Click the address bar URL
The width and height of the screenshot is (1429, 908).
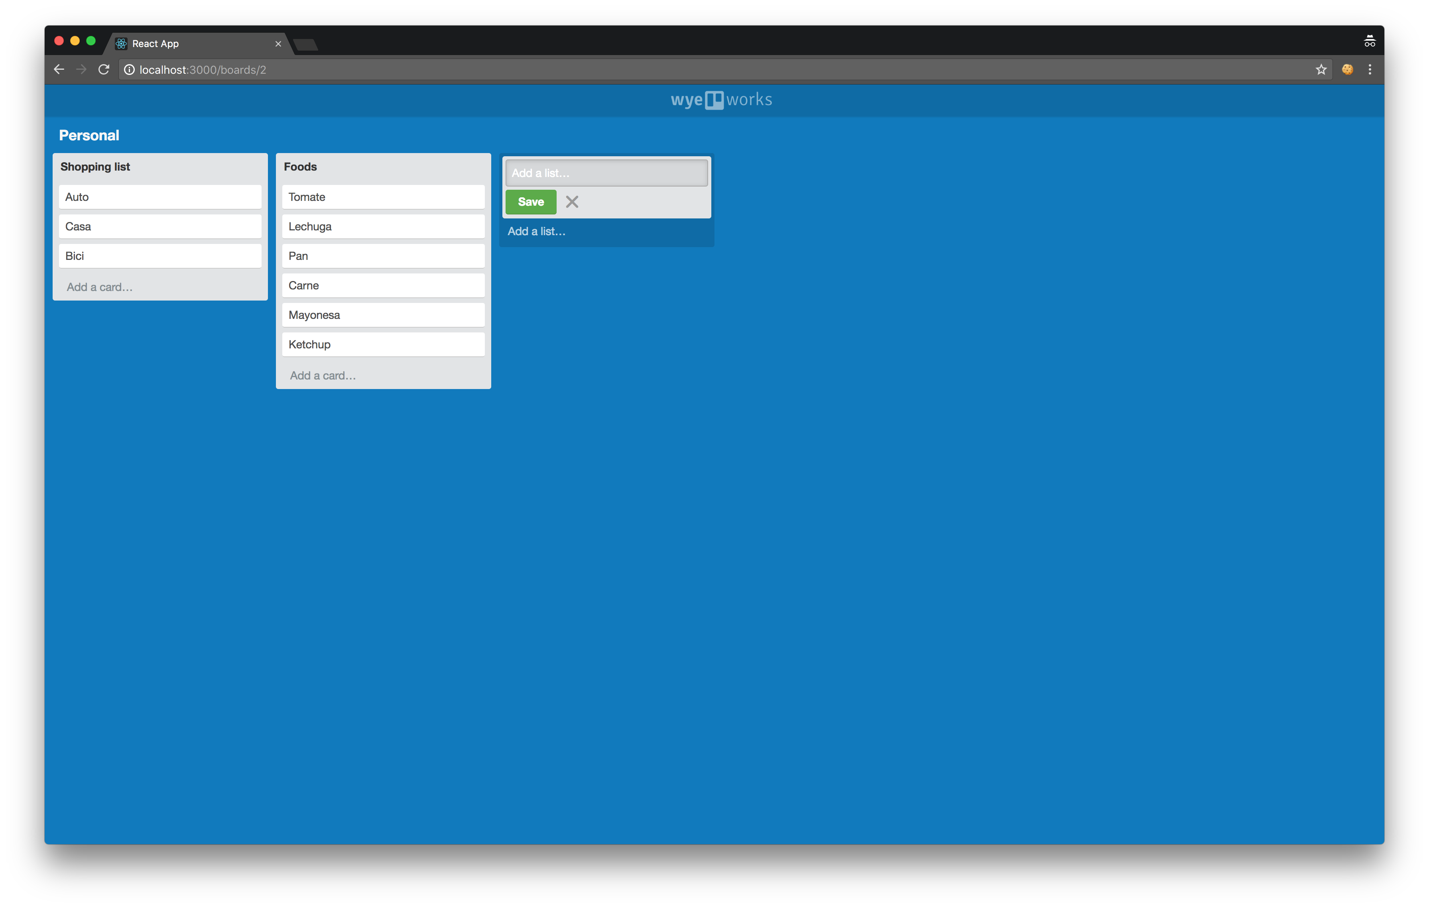[203, 70]
